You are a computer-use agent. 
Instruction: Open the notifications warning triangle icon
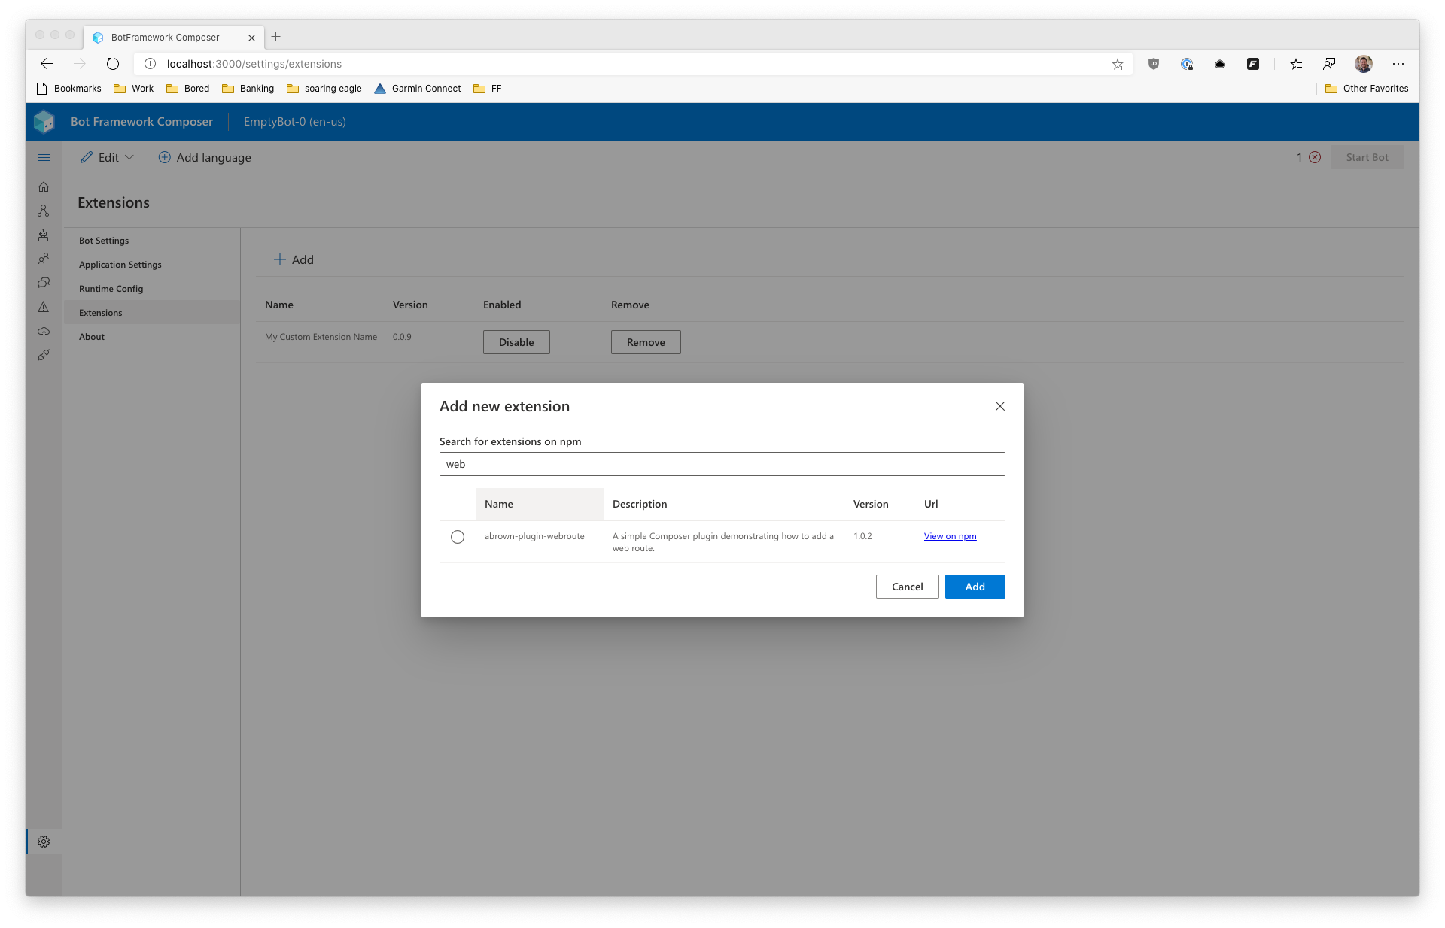click(x=44, y=307)
